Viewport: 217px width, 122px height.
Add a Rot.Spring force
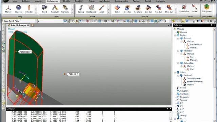pyautogui.click(x=91, y=9)
